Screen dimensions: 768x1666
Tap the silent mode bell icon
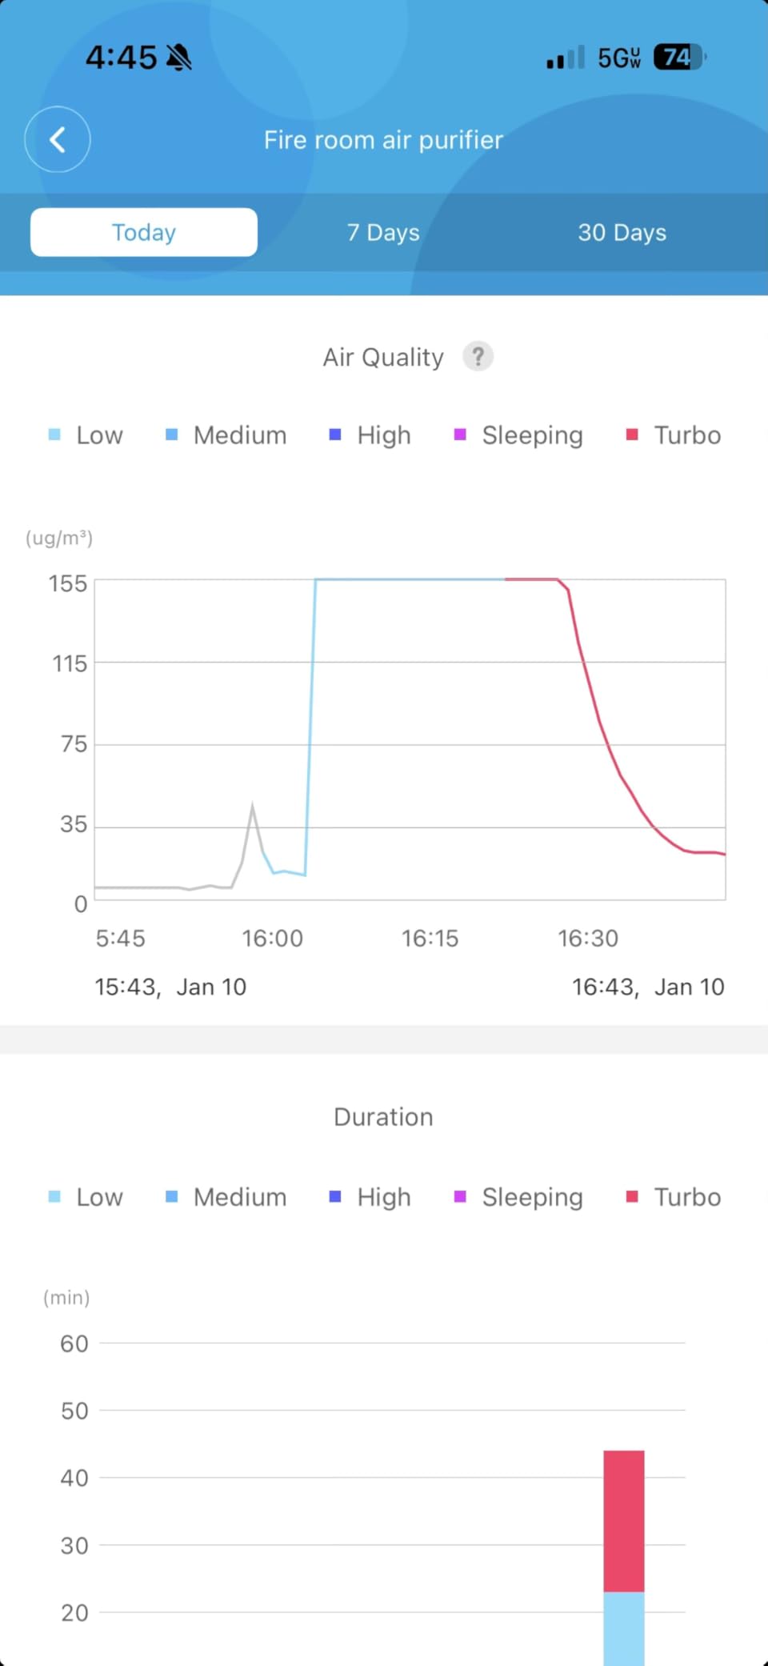pos(179,58)
